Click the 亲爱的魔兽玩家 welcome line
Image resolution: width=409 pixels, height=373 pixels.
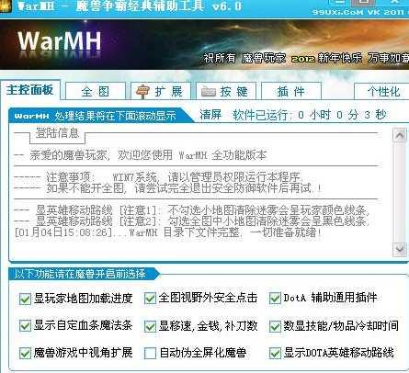coord(140,155)
